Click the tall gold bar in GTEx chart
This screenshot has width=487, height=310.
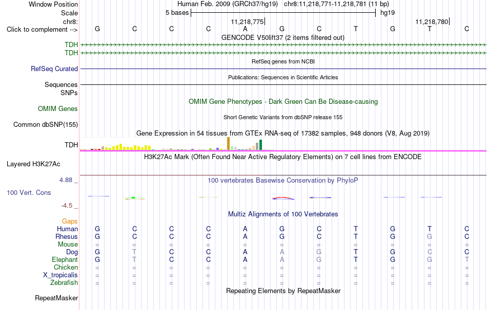click(228, 144)
